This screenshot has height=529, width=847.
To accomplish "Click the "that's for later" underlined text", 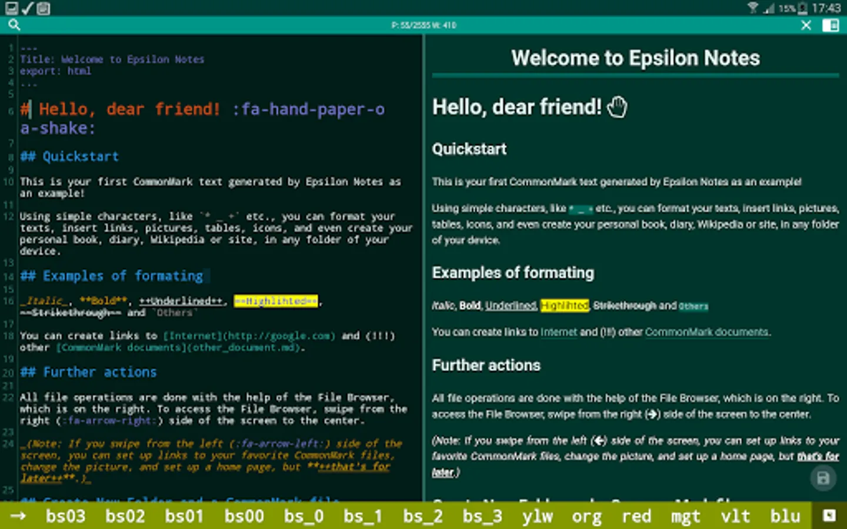I will (x=818, y=457).
